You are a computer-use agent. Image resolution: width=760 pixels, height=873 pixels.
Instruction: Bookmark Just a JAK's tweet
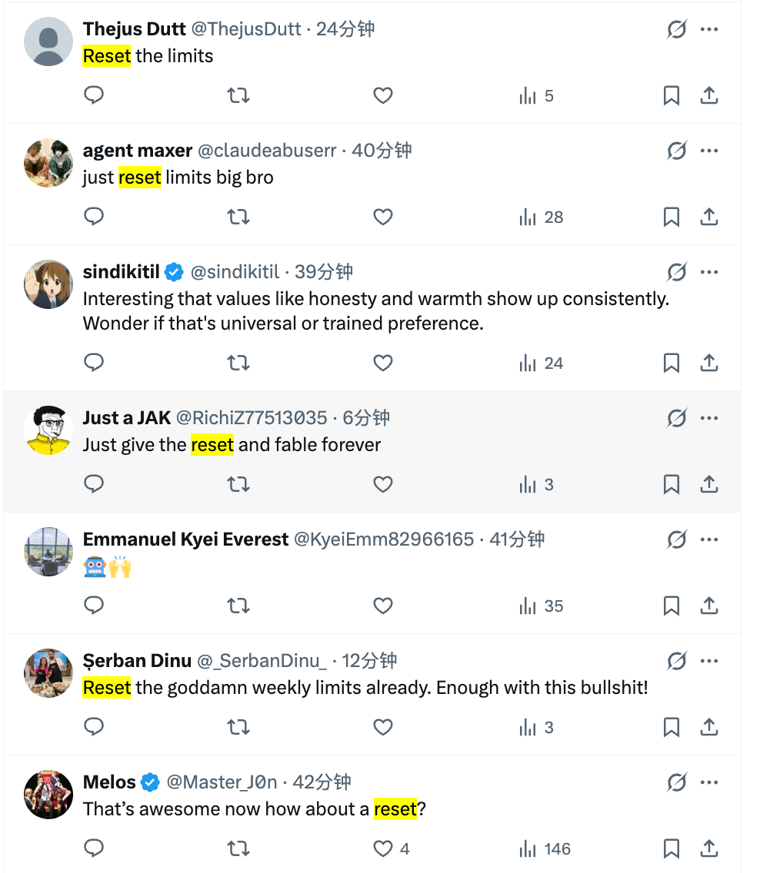[672, 484]
